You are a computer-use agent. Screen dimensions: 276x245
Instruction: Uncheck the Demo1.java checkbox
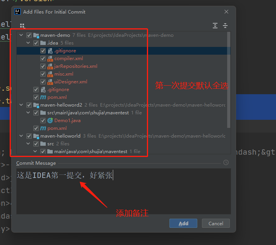(43, 121)
